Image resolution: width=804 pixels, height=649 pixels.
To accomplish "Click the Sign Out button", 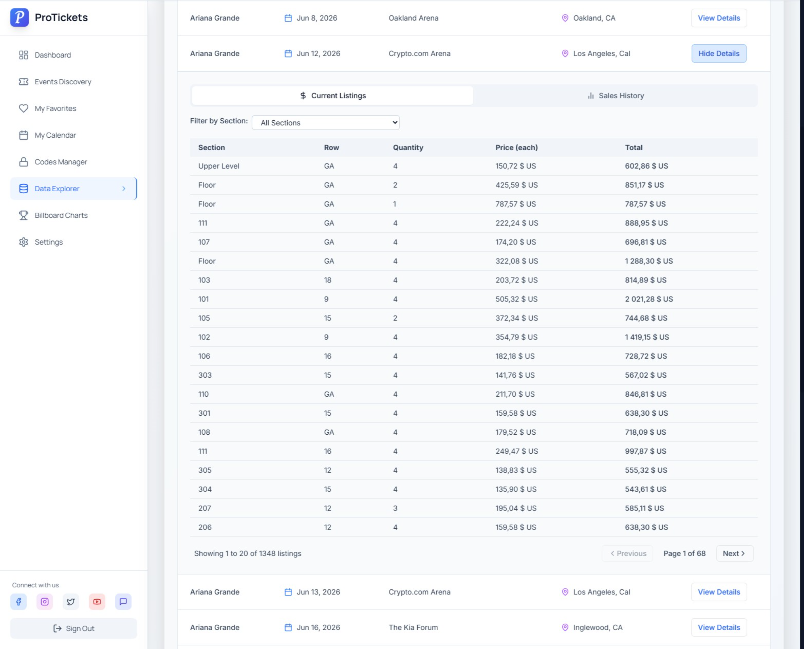I will 74,629.
